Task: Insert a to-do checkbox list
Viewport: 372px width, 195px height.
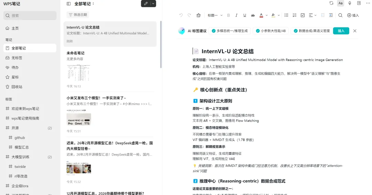Action: click(x=303, y=15)
